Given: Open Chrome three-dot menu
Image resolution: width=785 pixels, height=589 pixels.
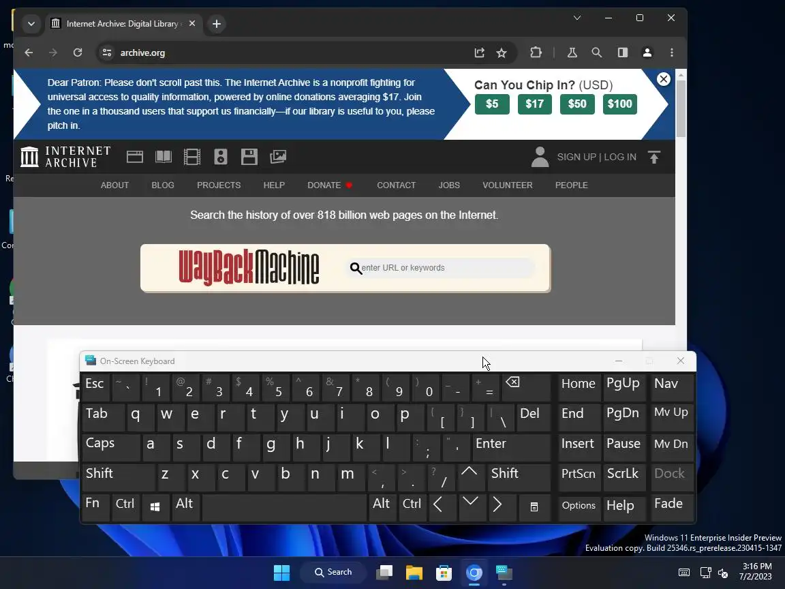Looking at the screenshot, I should [x=672, y=52].
